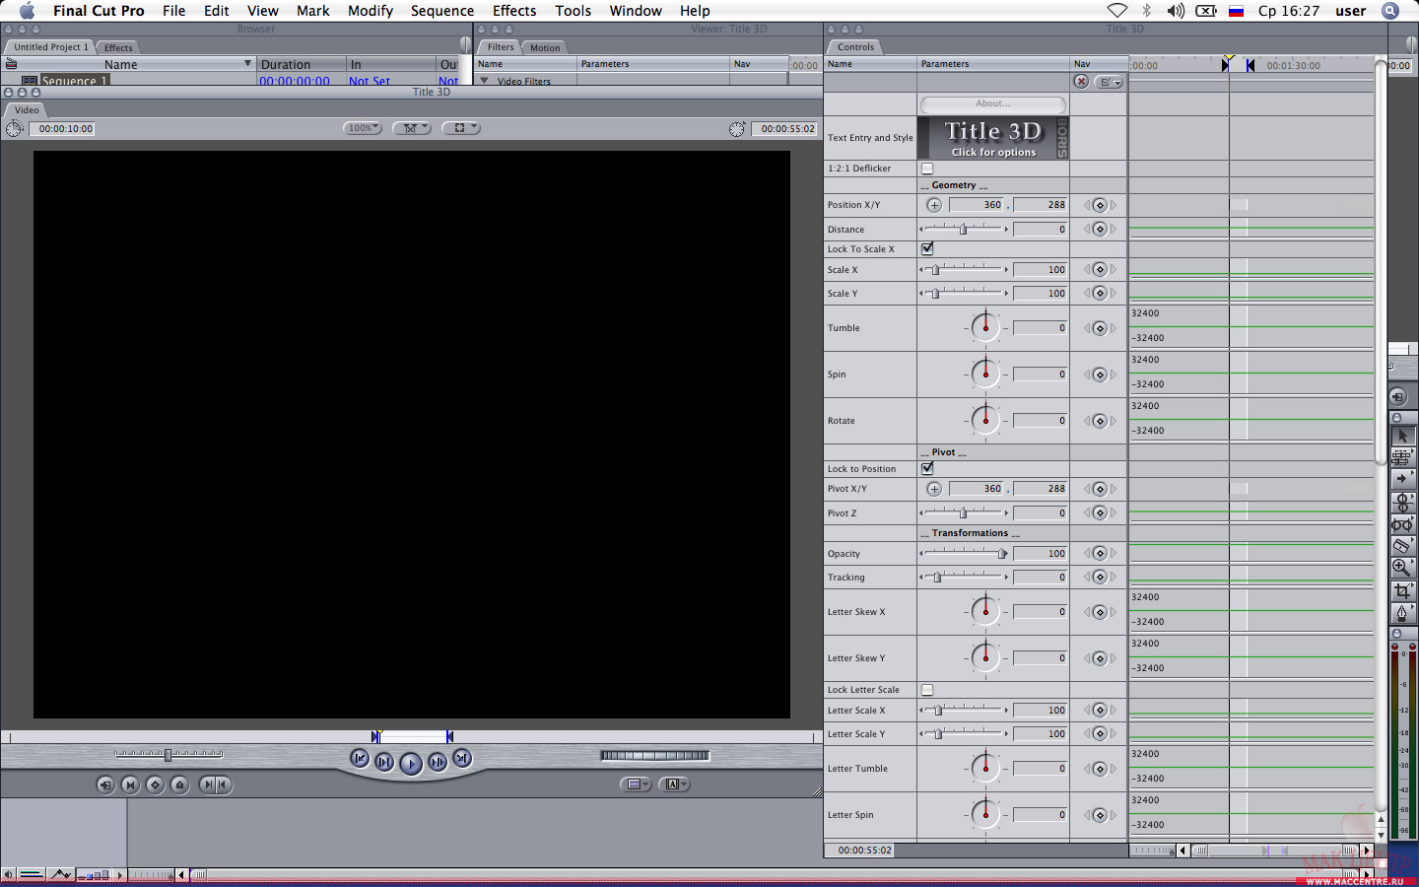
Task: Enable the Lock Letter Scale checkbox
Action: point(927,690)
